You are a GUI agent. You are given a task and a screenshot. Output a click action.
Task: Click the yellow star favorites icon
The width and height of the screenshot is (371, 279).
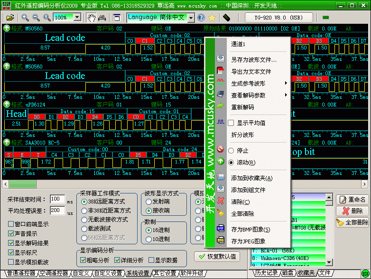[212, 18]
